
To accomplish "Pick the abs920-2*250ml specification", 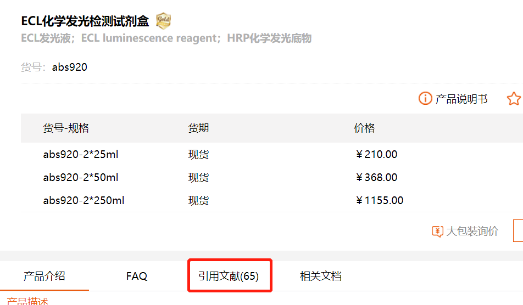I will click(84, 201).
